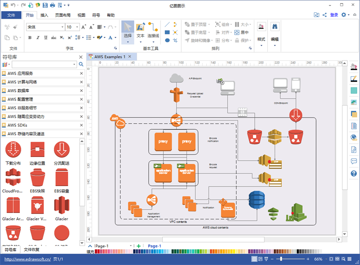Click the Edit binoculars icon

(275, 27)
